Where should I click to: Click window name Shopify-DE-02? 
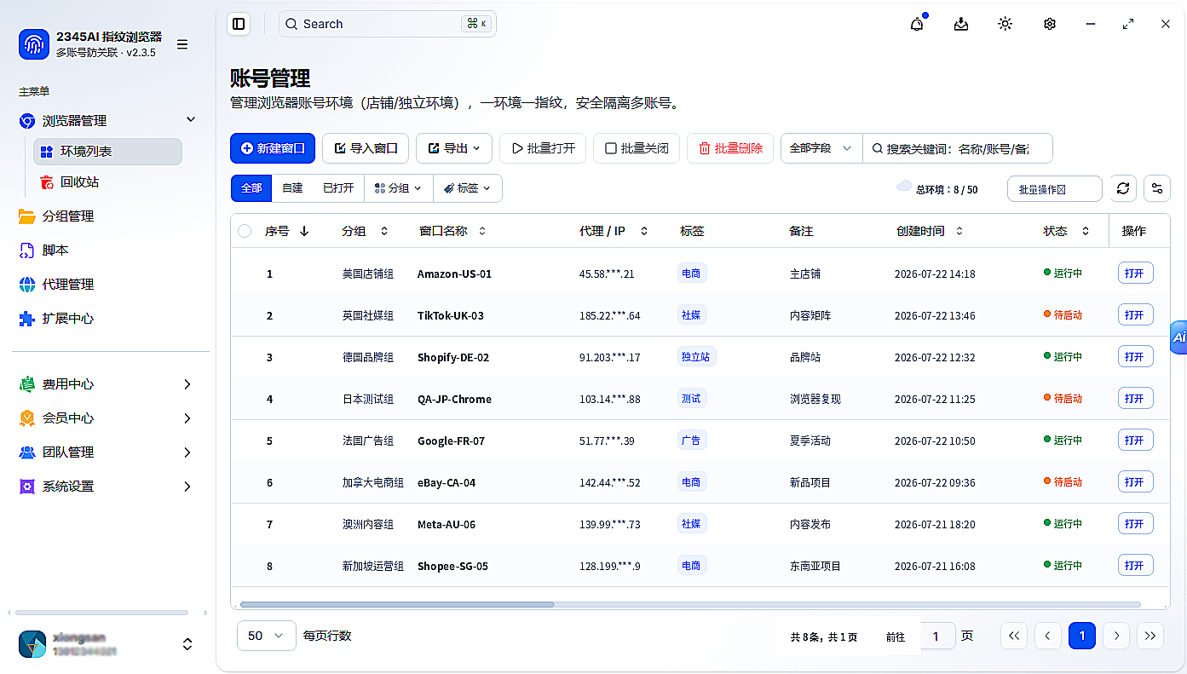point(453,357)
